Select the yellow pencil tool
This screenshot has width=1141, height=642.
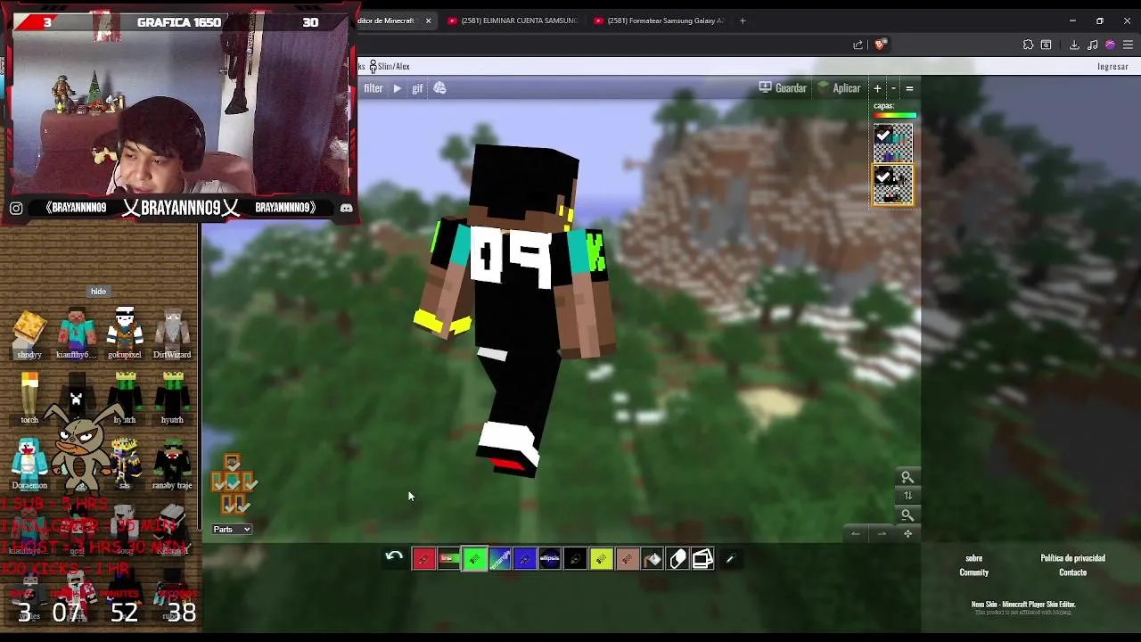(601, 559)
